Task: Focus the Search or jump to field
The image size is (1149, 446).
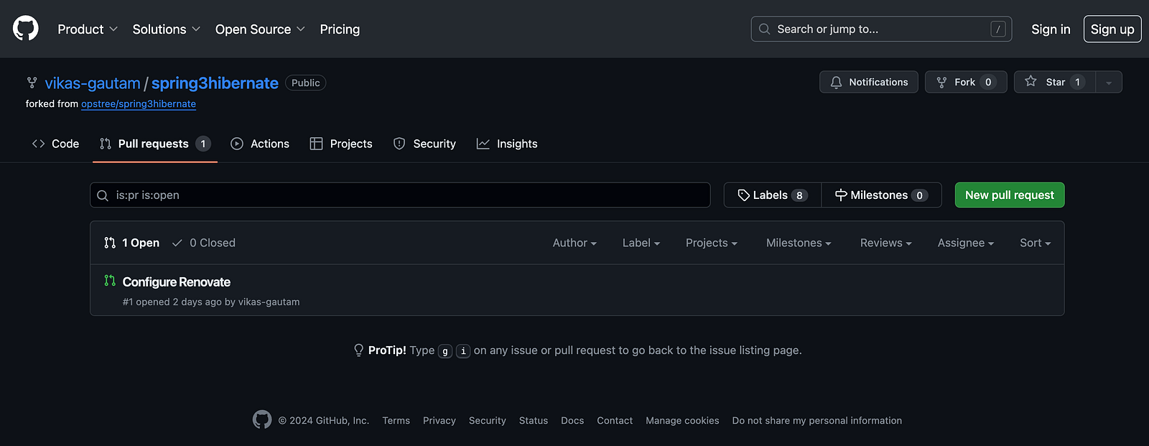Action: click(881, 29)
